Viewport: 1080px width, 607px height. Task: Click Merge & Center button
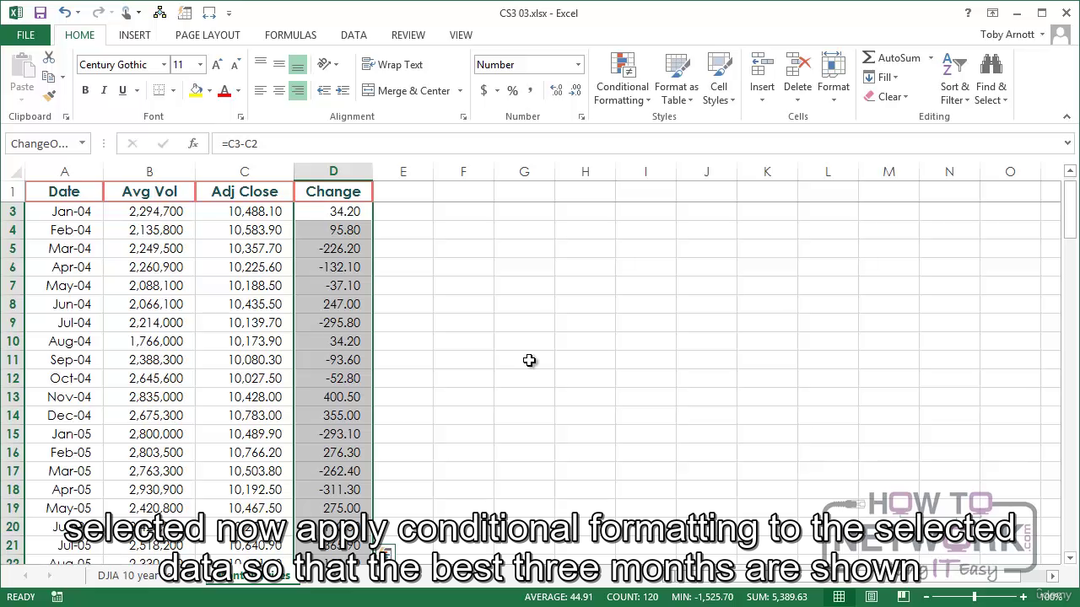(x=406, y=91)
